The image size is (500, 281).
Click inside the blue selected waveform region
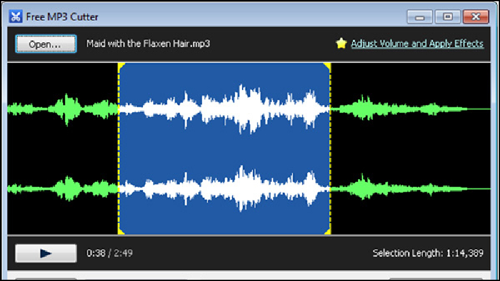[224, 149]
